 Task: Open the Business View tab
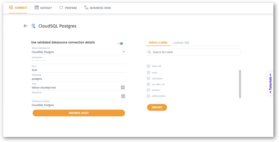(x=97, y=8)
